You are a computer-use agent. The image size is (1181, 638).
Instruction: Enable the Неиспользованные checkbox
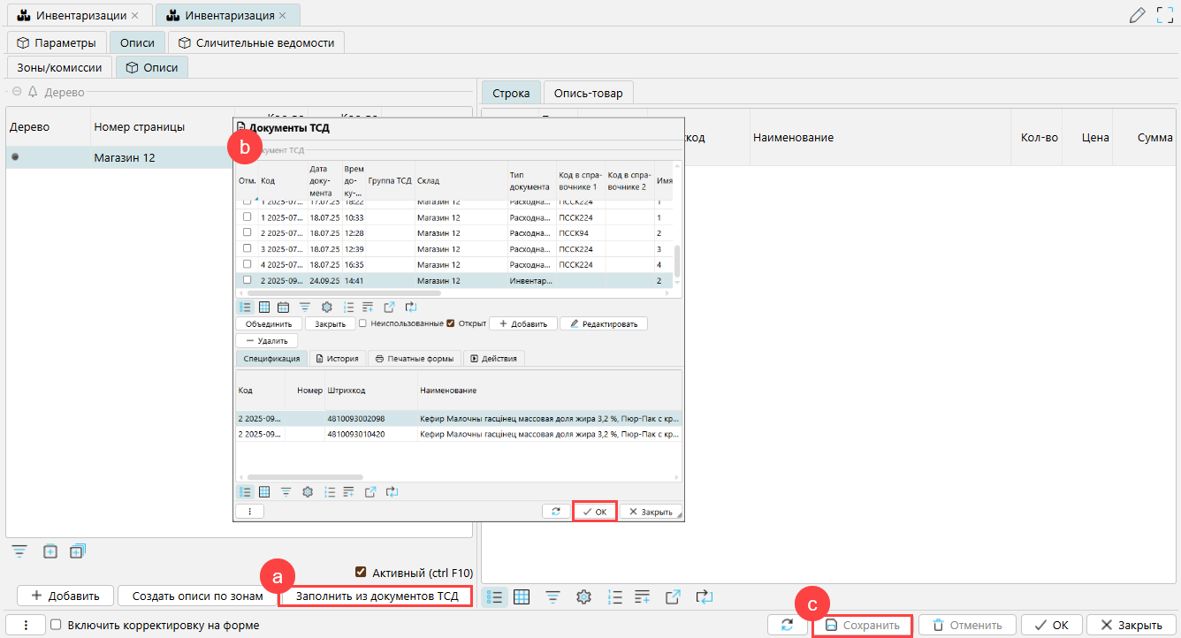[x=363, y=323]
